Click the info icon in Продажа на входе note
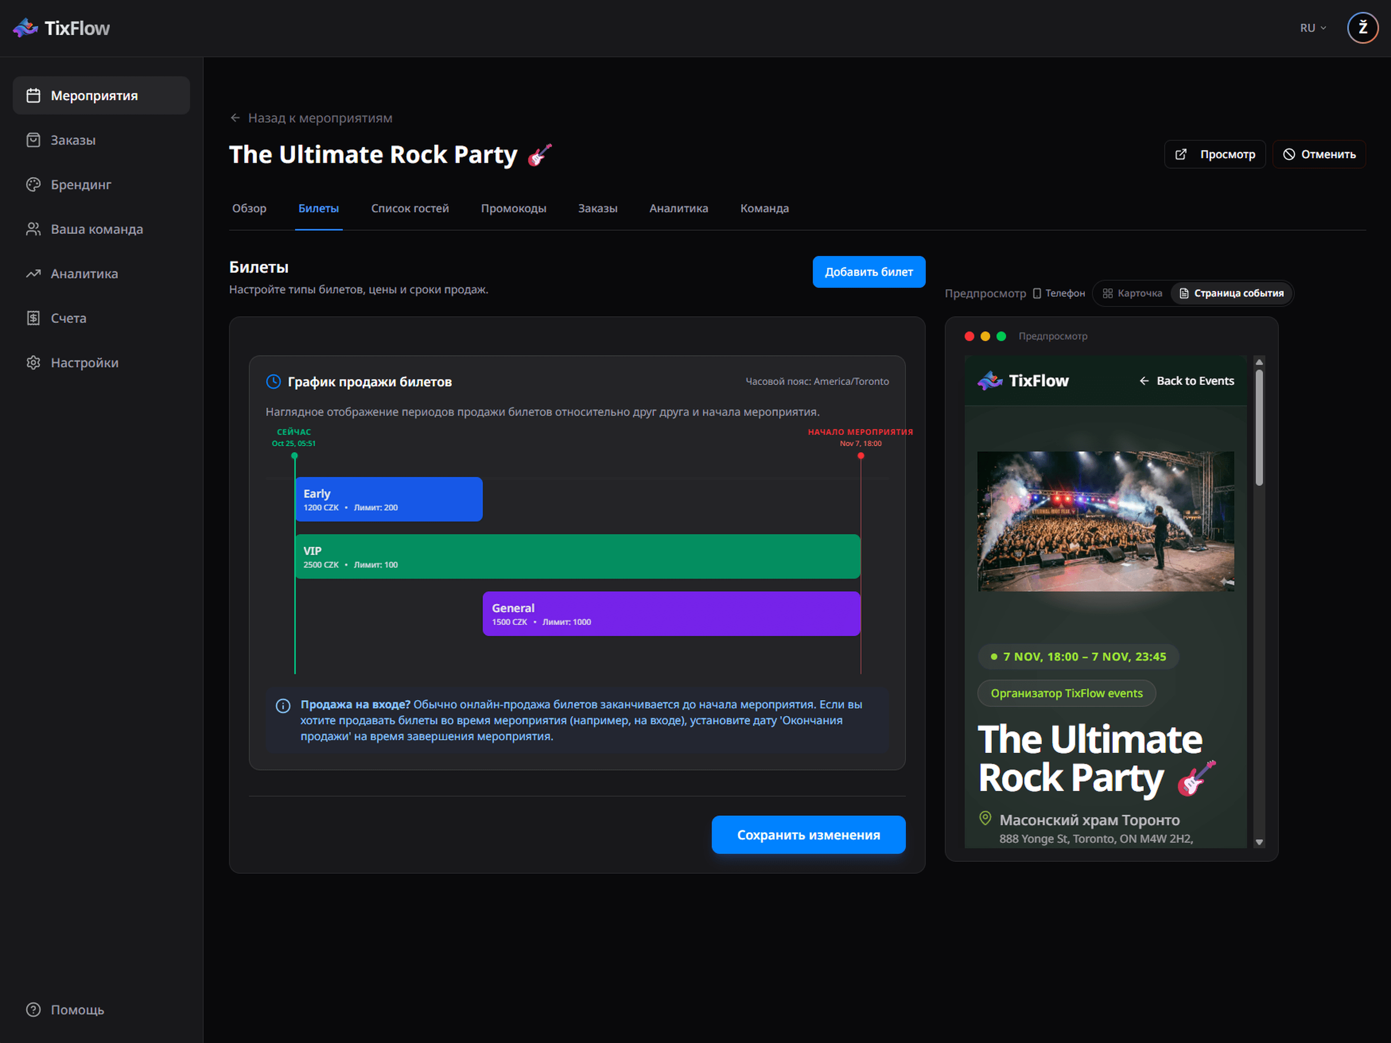Image resolution: width=1391 pixels, height=1043 pixels. 283,706
